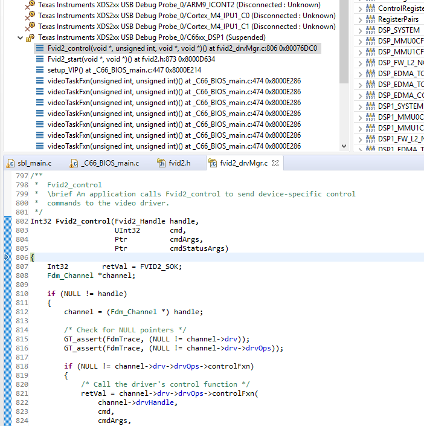Click the Debug view vertical scrollbar thumb
The height and width of the screenshot is (426, 424).
344,42
